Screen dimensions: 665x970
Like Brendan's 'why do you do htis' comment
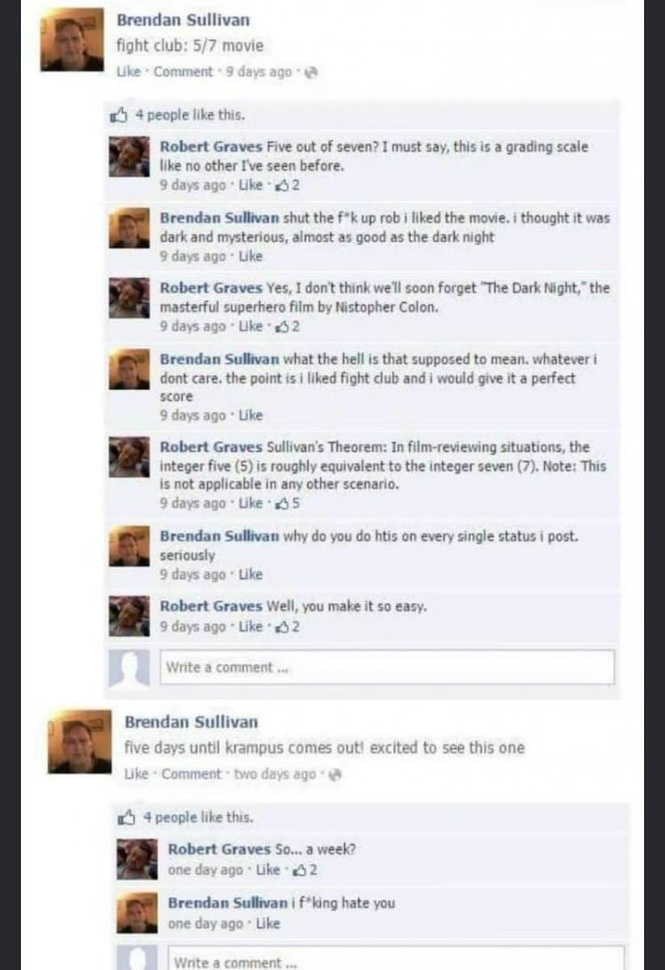[x=252, y=575]
